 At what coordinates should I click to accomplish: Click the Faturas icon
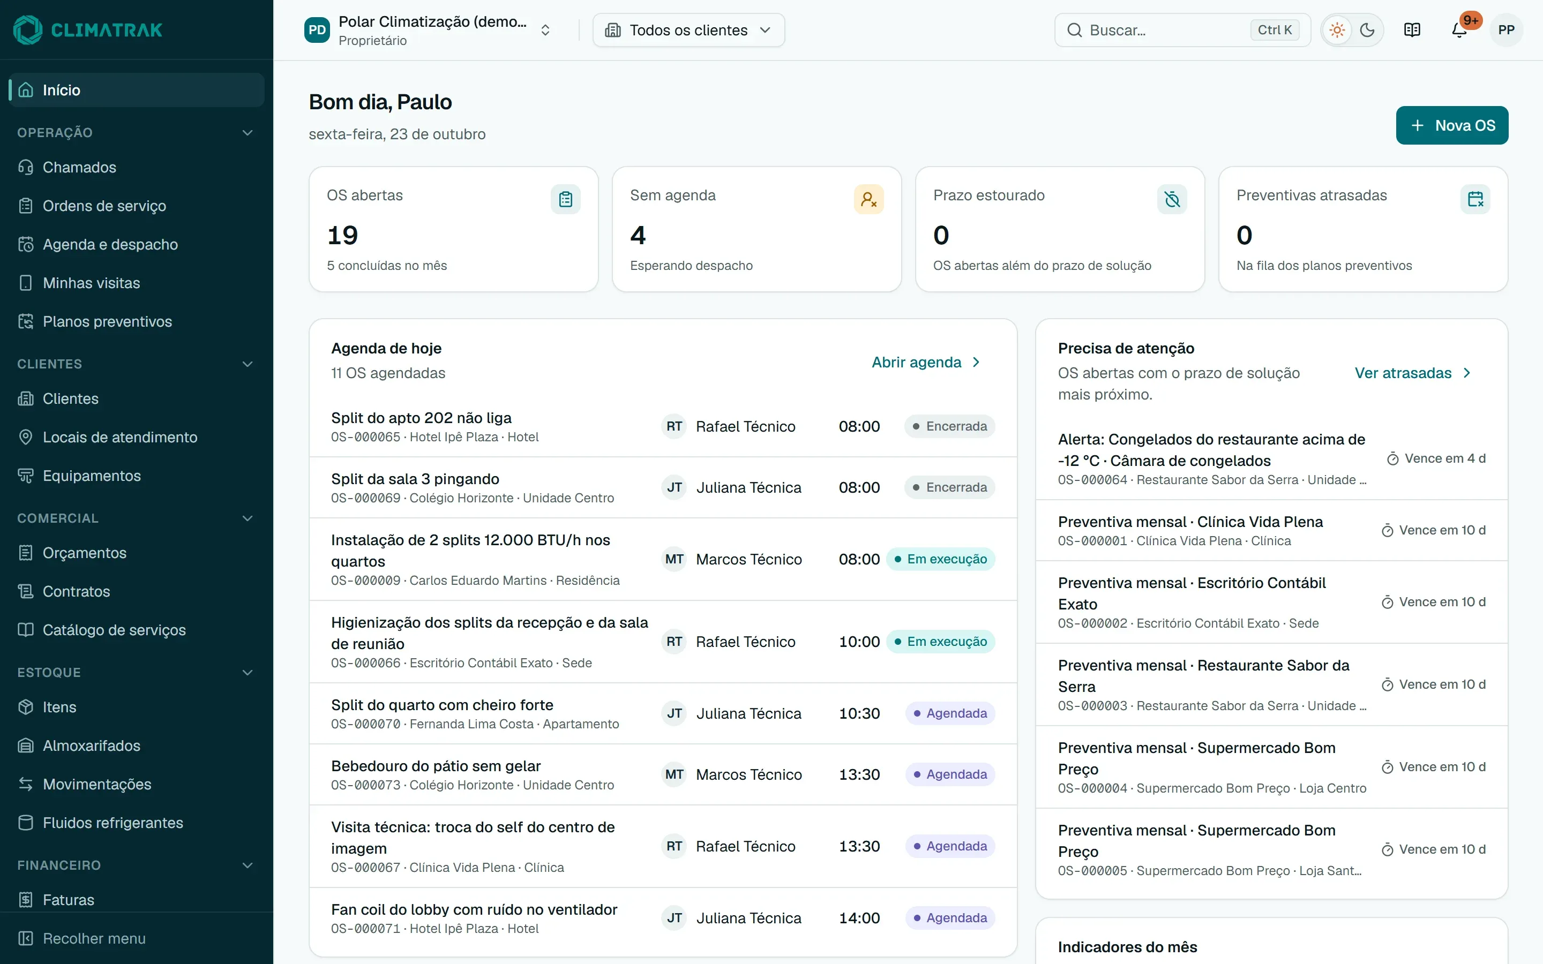coord(26,900)
